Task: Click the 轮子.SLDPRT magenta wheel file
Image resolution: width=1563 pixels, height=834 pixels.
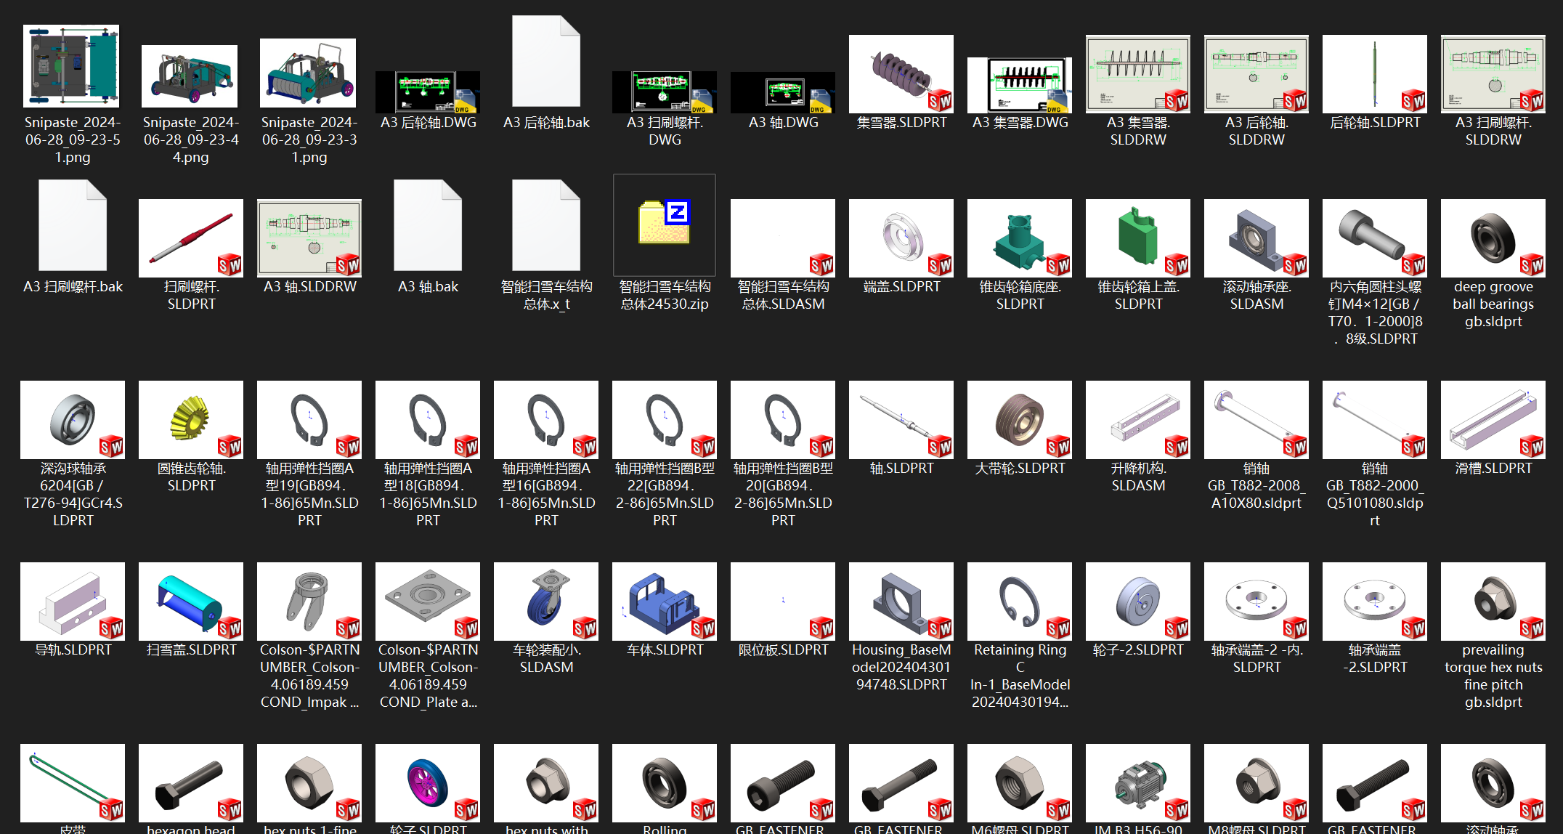Action: [x=428, y=783]
